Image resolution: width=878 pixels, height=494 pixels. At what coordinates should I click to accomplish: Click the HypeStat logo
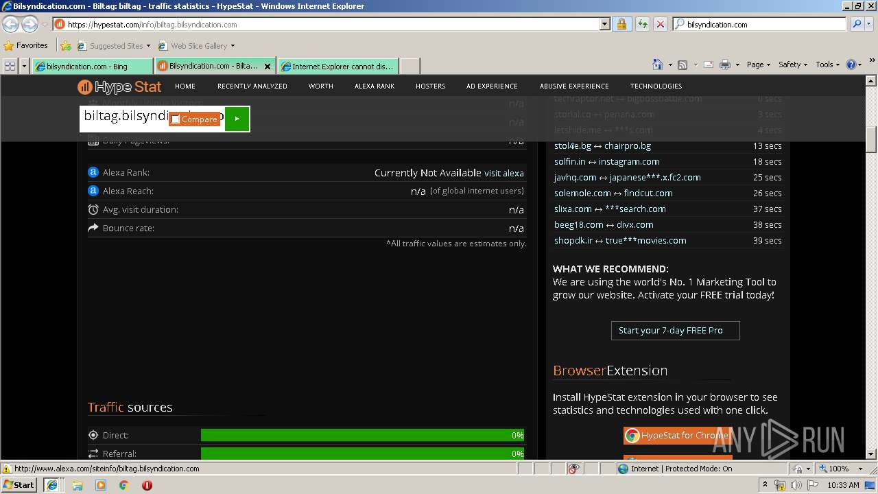pyautogui.click(x=119, y=86)
